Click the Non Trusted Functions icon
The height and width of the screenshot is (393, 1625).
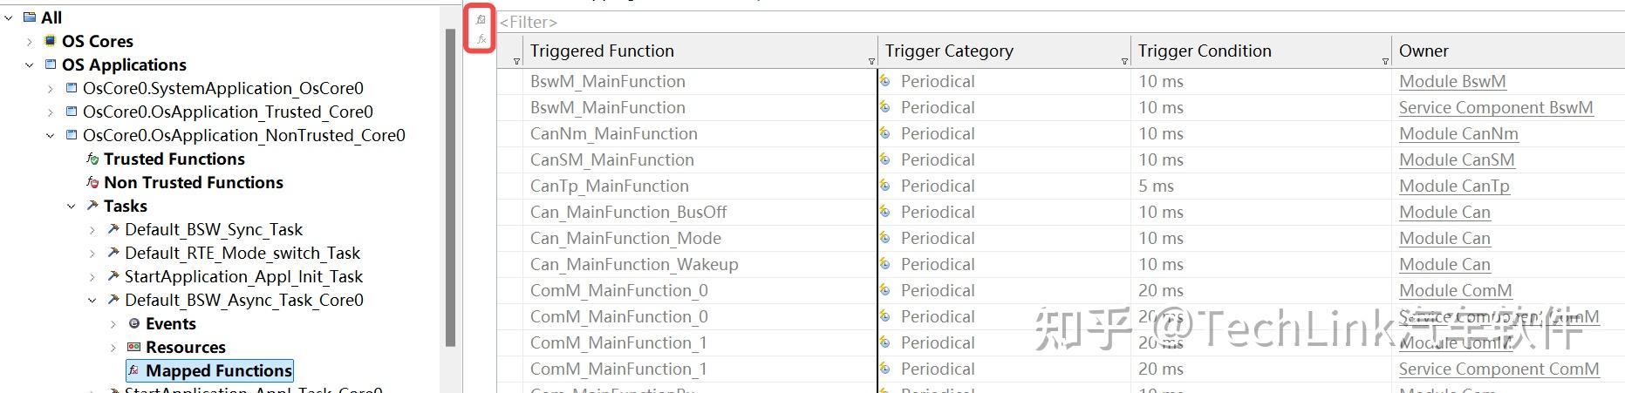pos(92,182)
